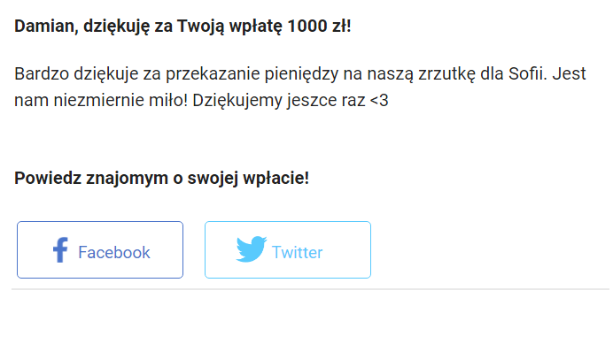This screenshot has height=344, width=613.
Task: Click the word 'zrzutkę' in the paragraph
Action: [x=446, y=74]
